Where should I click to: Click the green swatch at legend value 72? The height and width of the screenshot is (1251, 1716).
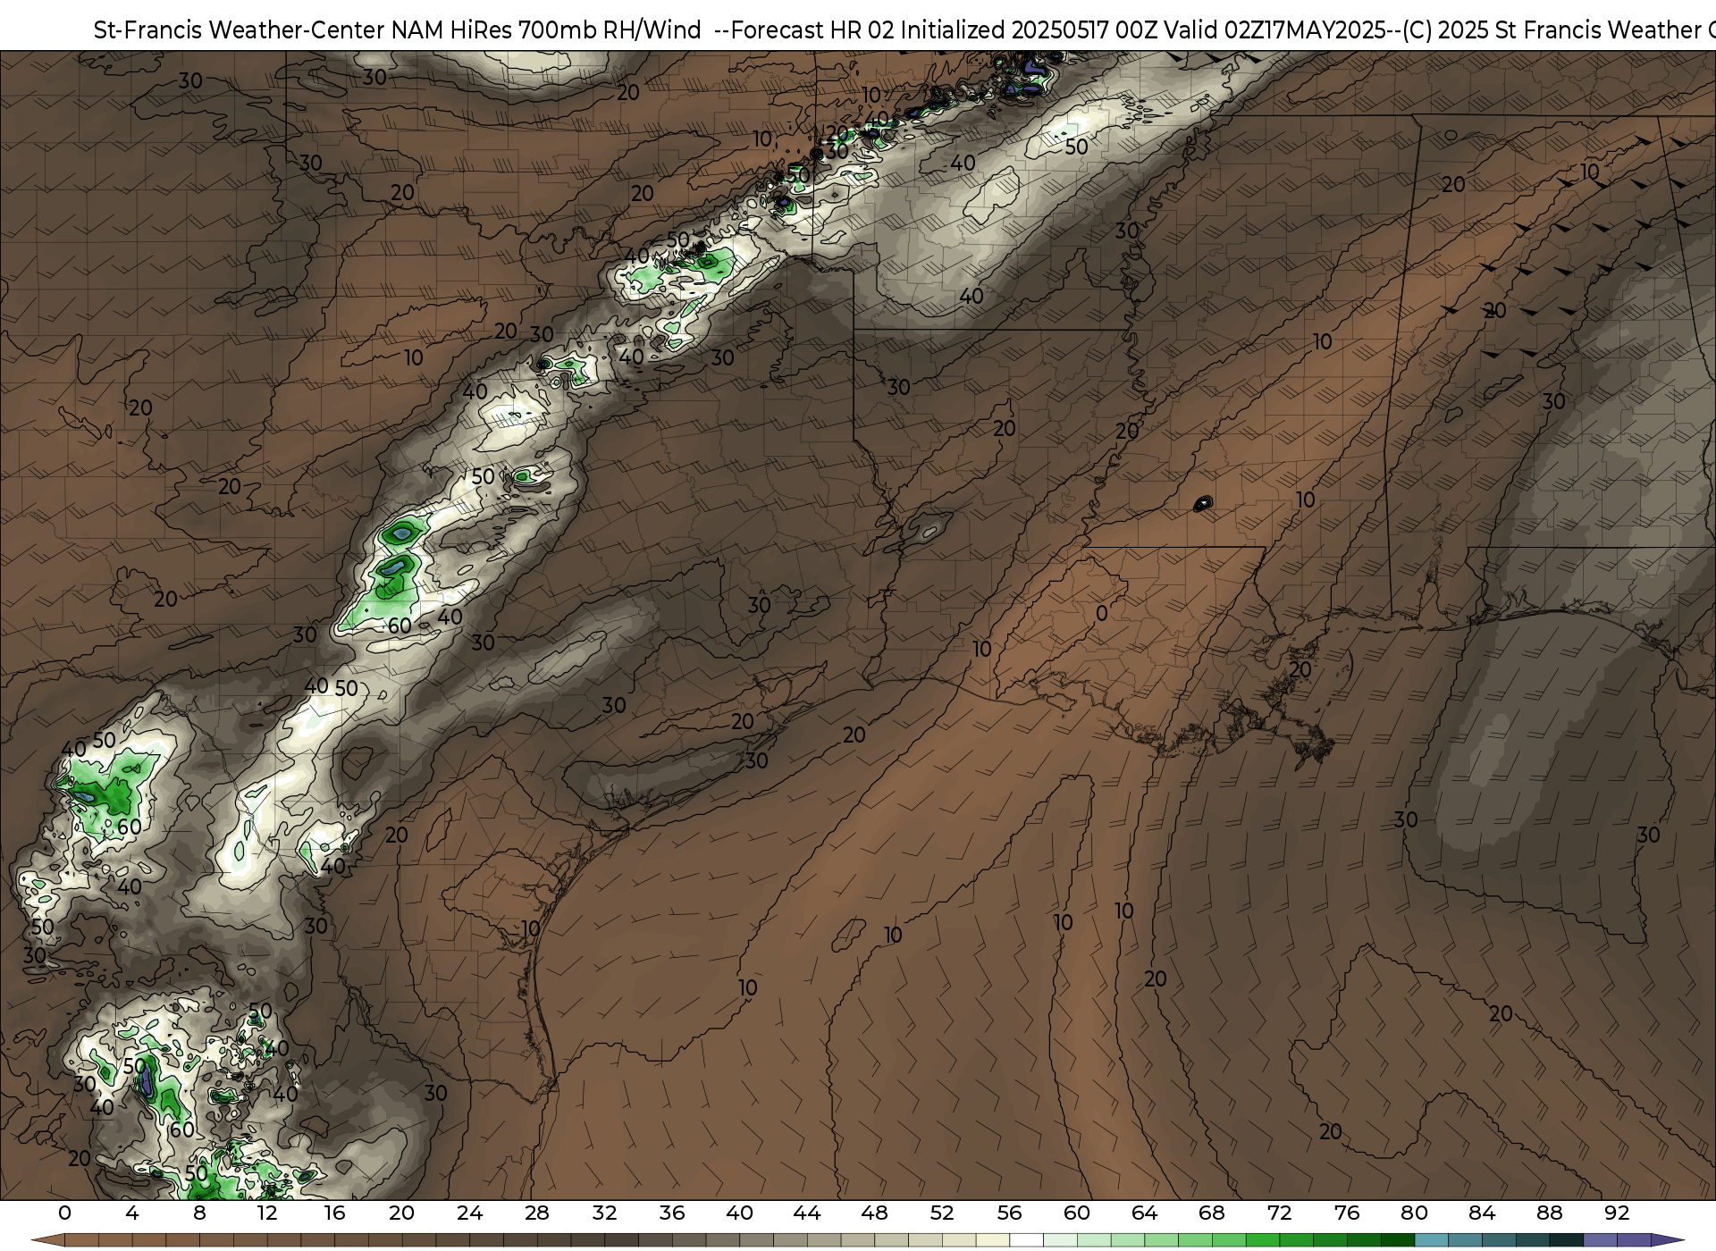1296,1240
